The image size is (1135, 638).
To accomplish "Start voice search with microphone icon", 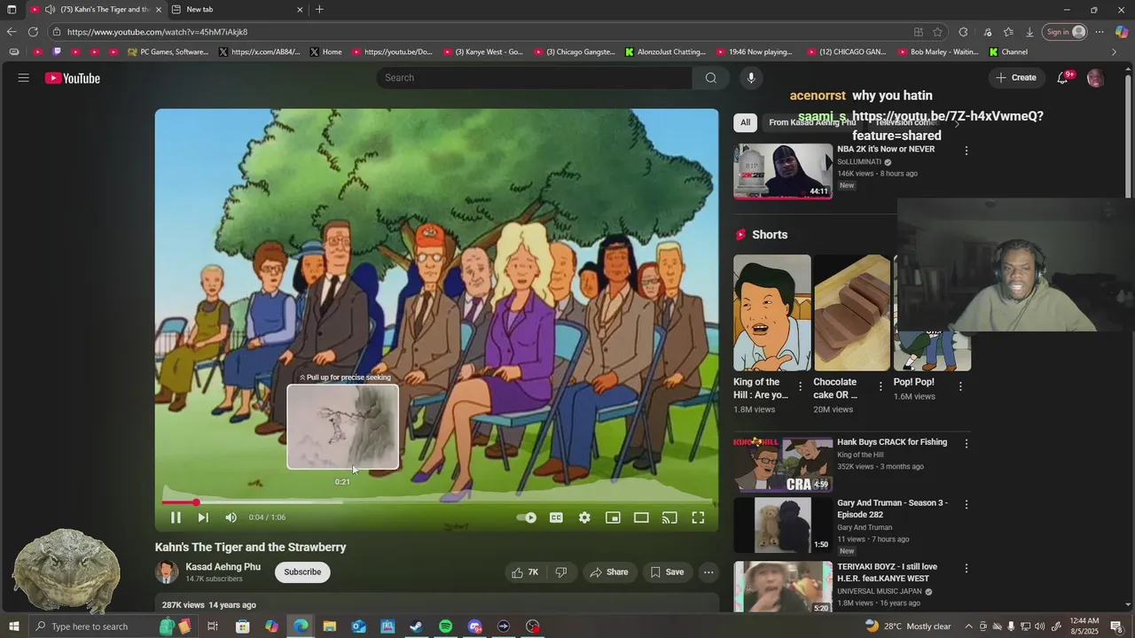I will tap(751, 78).
